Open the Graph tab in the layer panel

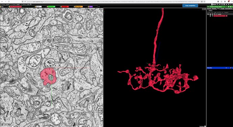[x=223, y=9]
